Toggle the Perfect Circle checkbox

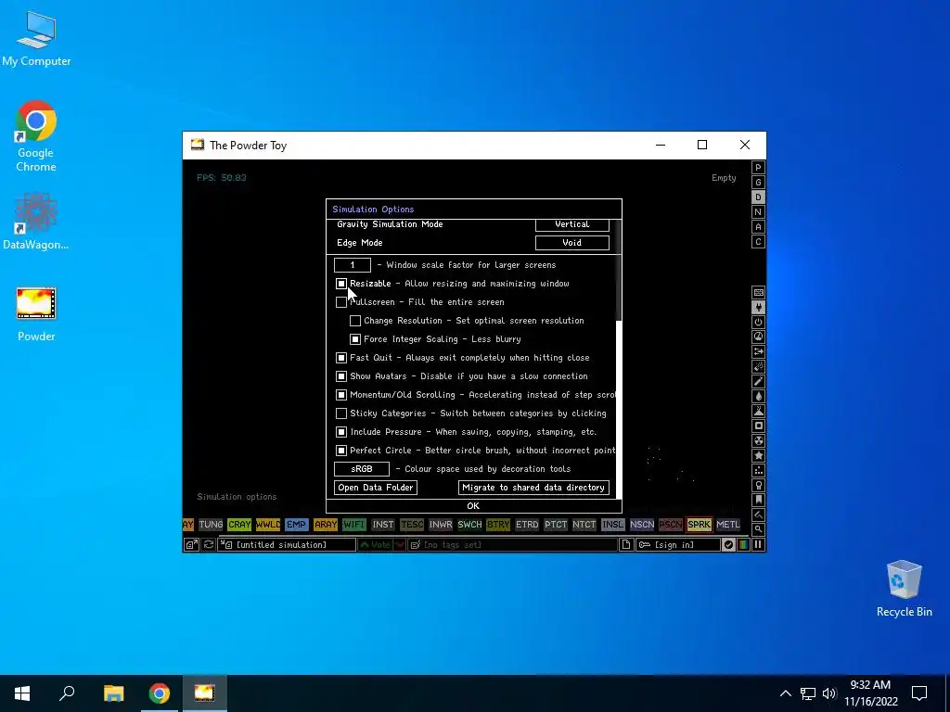[341, 451]
